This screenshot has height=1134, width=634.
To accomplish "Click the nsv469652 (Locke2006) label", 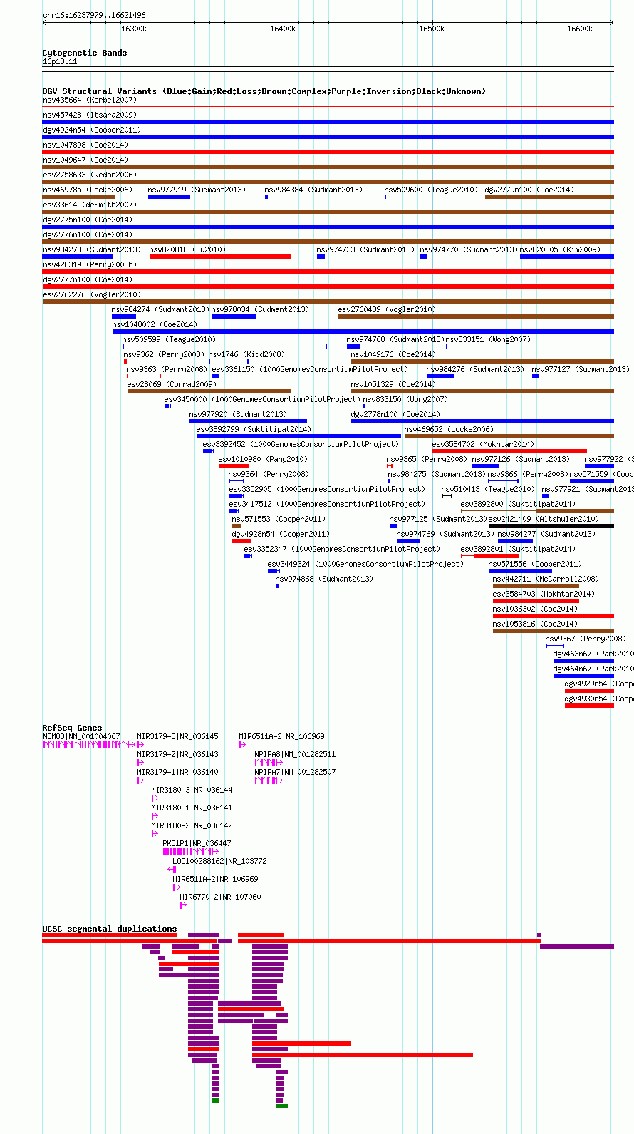I will [x=449, y=429].
